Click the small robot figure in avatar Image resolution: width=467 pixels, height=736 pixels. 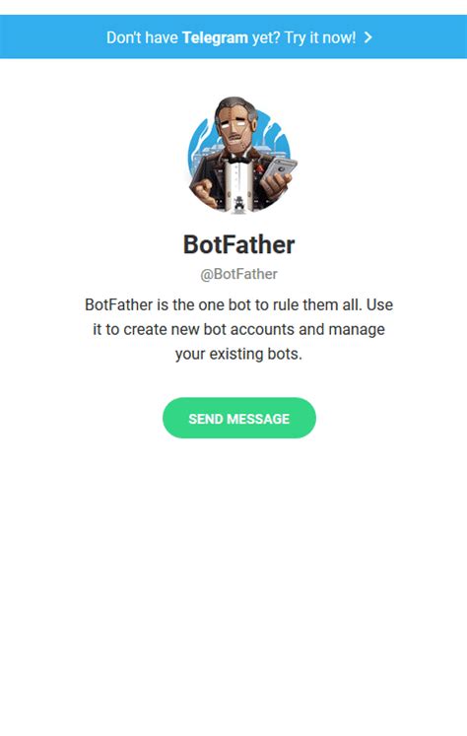point(239,204)
